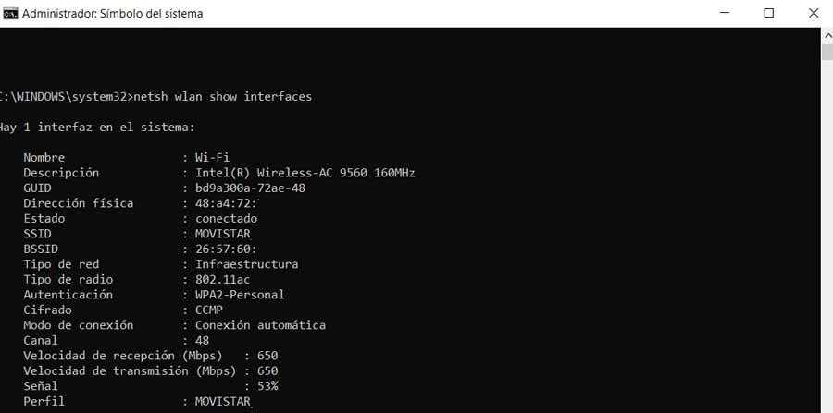Click the WPA2-Personal authentication value

pyautogui.click(x=240, y=295)
